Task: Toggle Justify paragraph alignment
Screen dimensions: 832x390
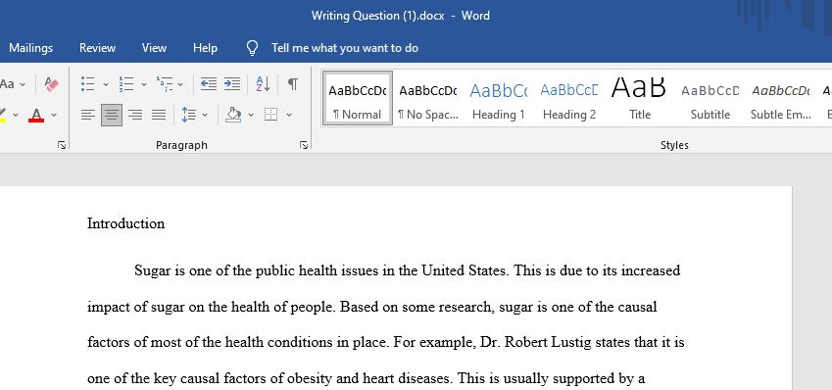Action: pyautogui.click(x=159, y=115)
